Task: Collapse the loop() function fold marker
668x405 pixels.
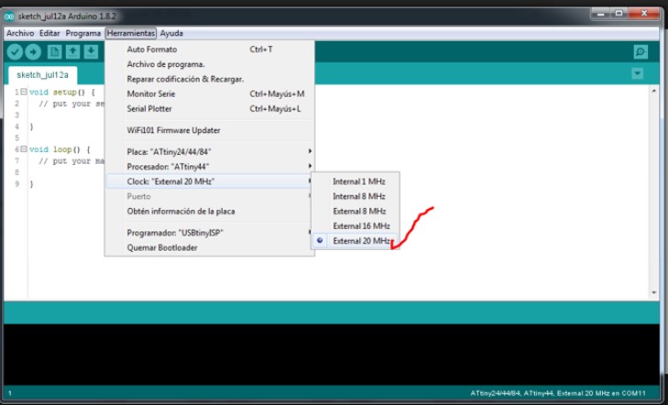Action: [24, 149]
